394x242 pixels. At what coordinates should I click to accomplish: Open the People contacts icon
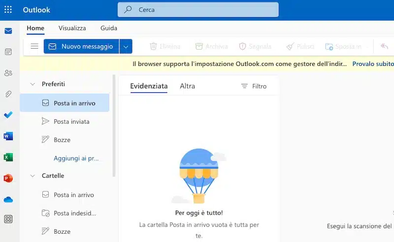[x=8, y=73]
